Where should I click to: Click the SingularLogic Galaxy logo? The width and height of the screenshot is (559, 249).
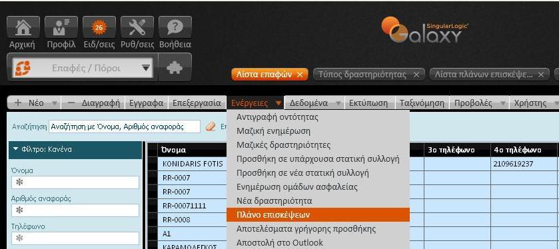(425, 30)
